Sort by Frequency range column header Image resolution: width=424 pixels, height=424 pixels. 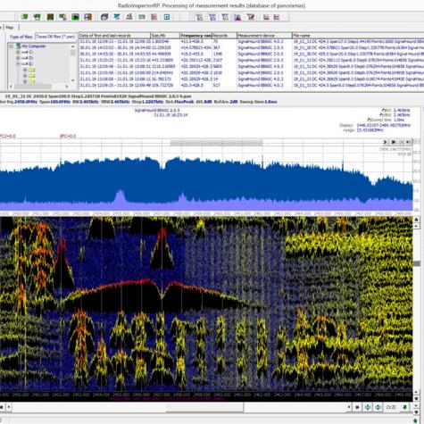pos(195,36)
